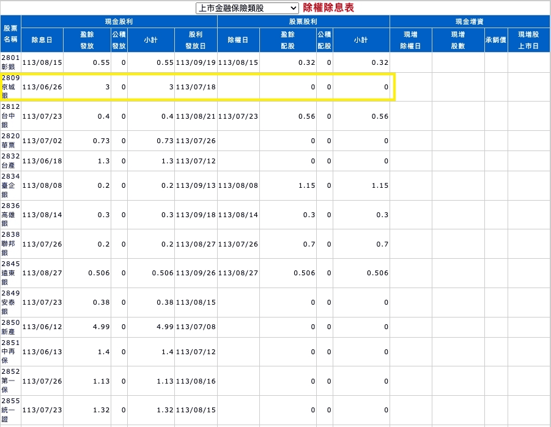Click the 承銷價 column header
Image resolution: width=551 pixels, height=427 pixels.
(496, 40)
